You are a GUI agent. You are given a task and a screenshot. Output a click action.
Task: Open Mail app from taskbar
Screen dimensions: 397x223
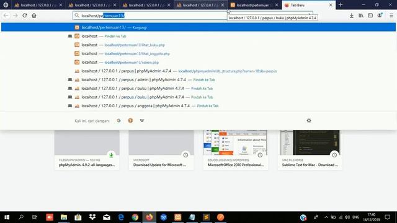click(107, 217)
